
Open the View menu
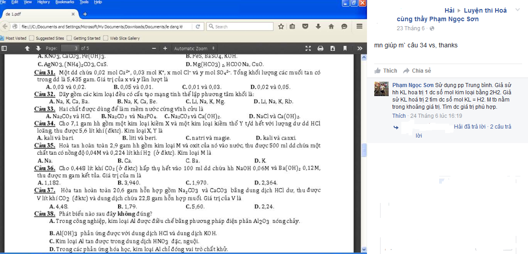[x=28, y=2]
